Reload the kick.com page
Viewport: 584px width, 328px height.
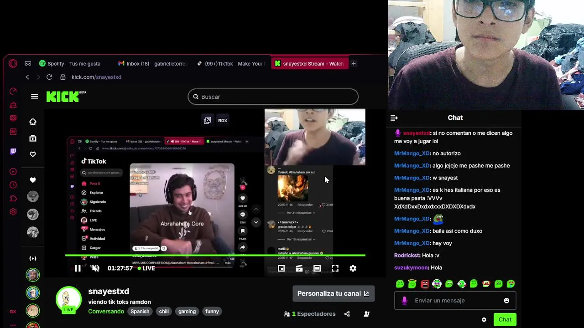[x=49, y=77]
